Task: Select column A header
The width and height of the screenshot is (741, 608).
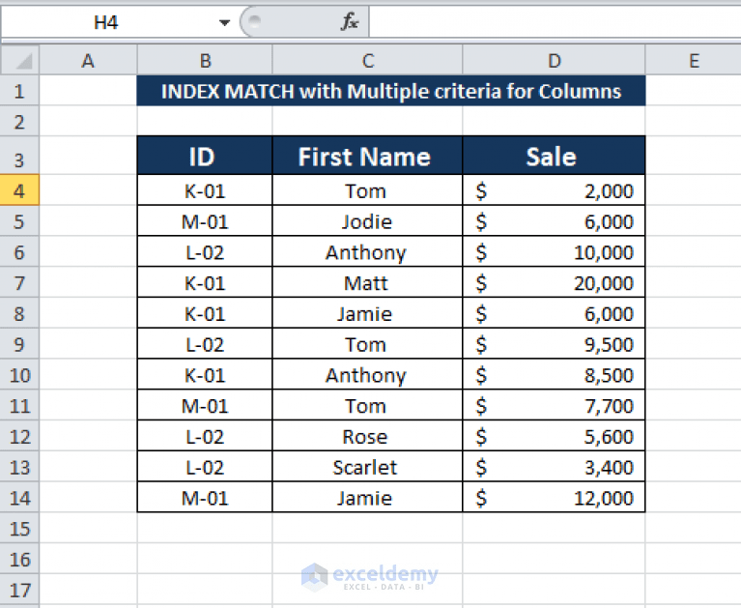Action: point(88,60)
